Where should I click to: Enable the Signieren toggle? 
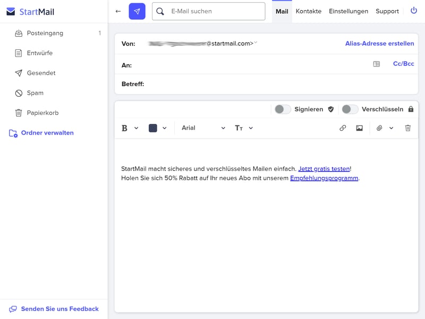pyautogui.click(x=283, y=109)
